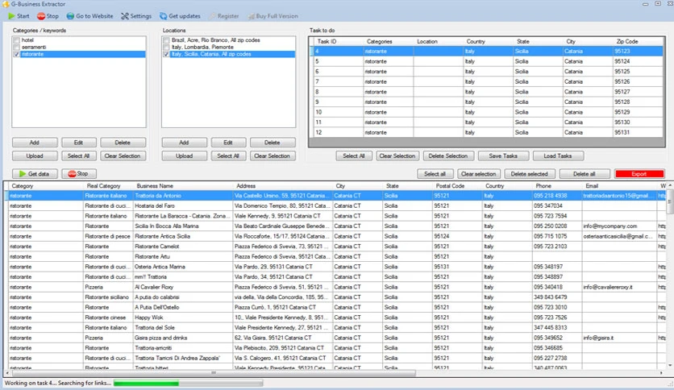Click the green Start arrow in the toolbar

pyautogui.click(x=11, y=16)
